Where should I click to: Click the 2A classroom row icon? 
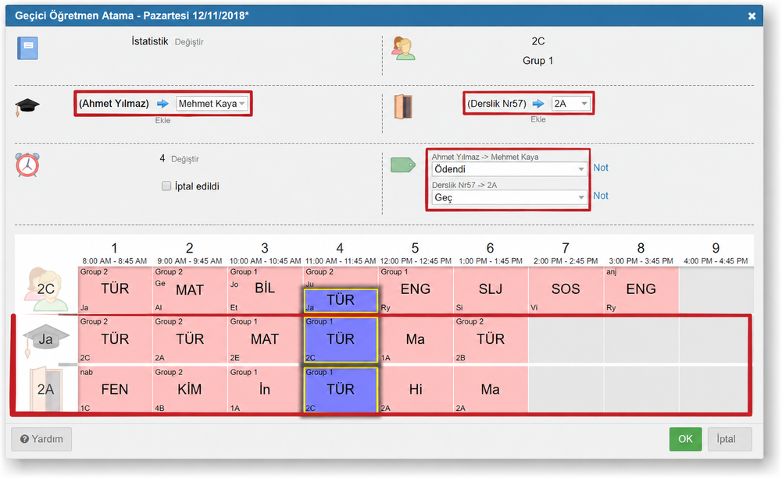[x=45, y=389]
